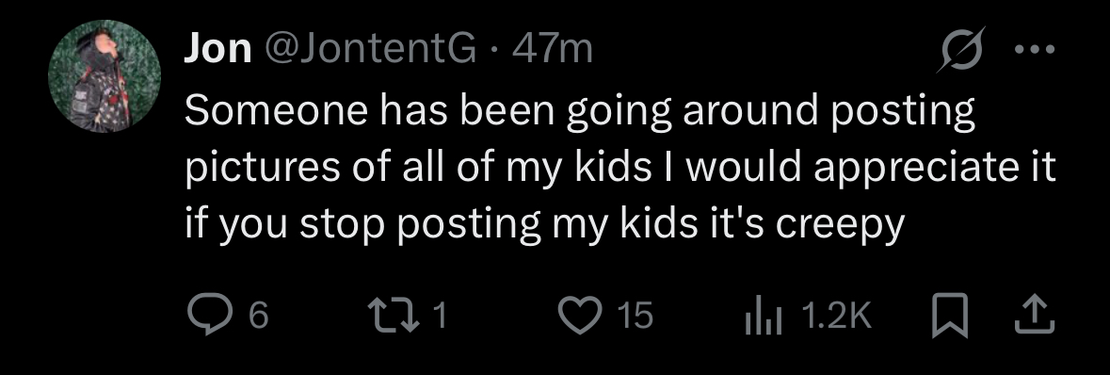The height and width of the screenshot is (375, 1110).
Task: Click the Grok explain-post icon
Action: click(961, 50)
